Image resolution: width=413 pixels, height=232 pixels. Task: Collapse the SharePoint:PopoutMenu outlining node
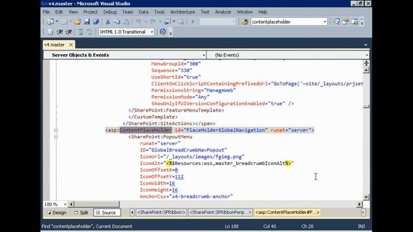pos(55,137)
